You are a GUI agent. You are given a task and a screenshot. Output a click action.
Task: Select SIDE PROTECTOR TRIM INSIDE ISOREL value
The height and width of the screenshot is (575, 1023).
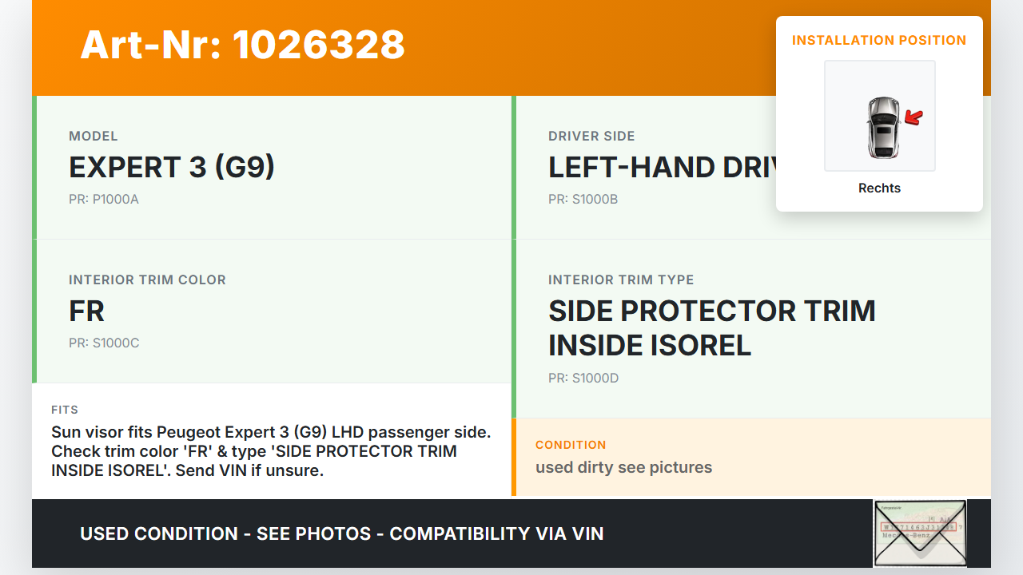pos(711,327)
